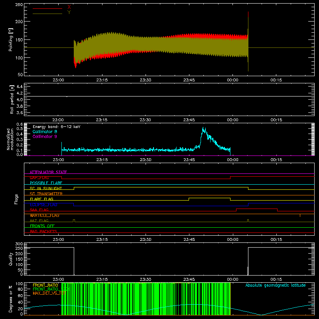Click the Flags axis title

click(x=16, y=199)
